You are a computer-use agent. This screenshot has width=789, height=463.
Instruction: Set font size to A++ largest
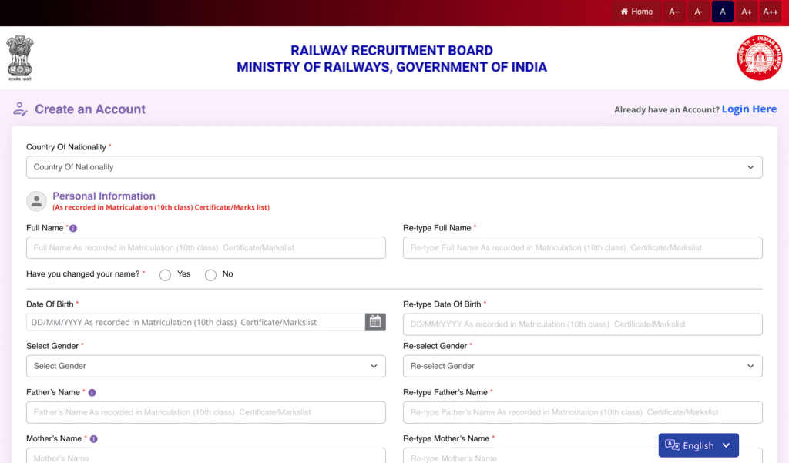click(x=770, y=12)
